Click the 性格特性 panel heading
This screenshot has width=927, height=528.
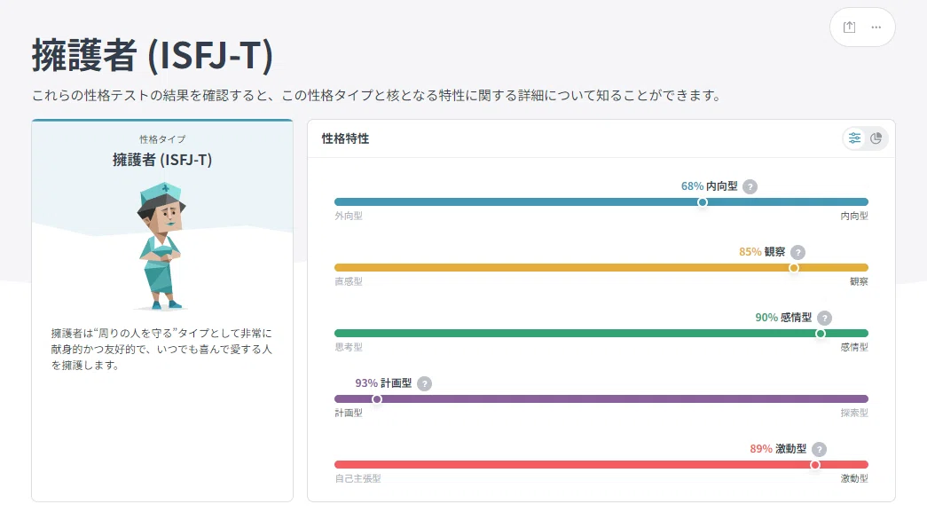click(345, 138)
